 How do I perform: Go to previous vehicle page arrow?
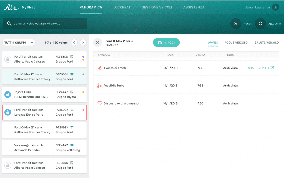74,43
